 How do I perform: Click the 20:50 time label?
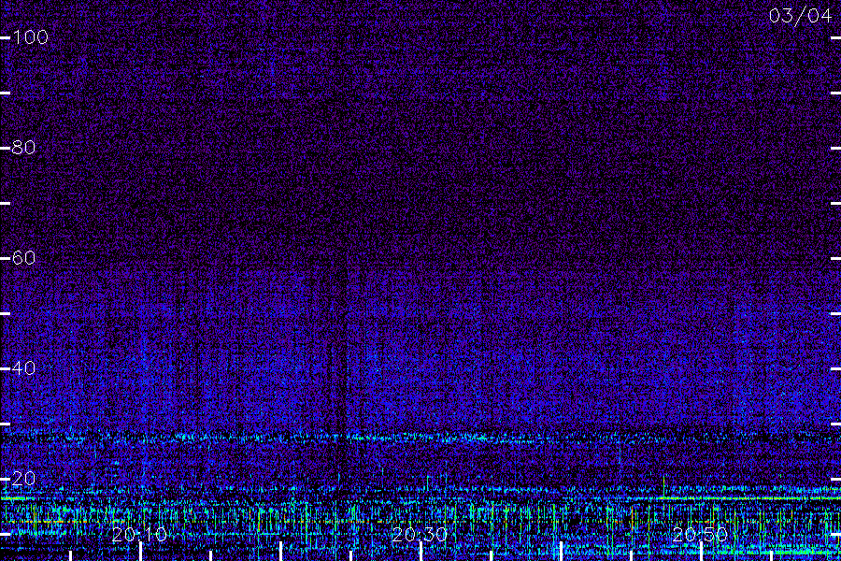coord(700,534)
